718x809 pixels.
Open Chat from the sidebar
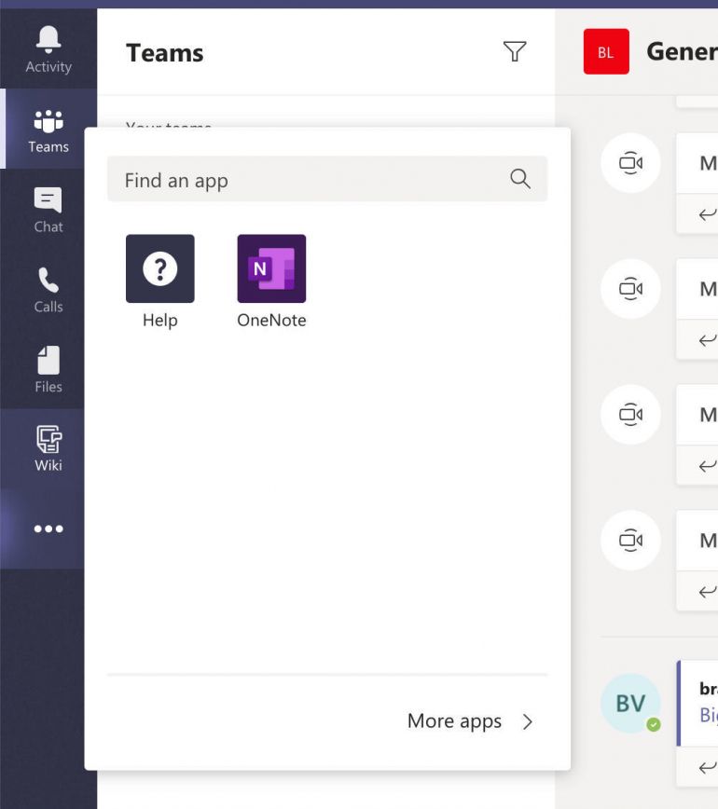click(x=48, y=208)
